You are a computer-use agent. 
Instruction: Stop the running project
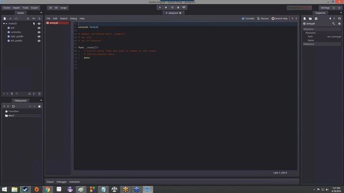tap(166, 8)
